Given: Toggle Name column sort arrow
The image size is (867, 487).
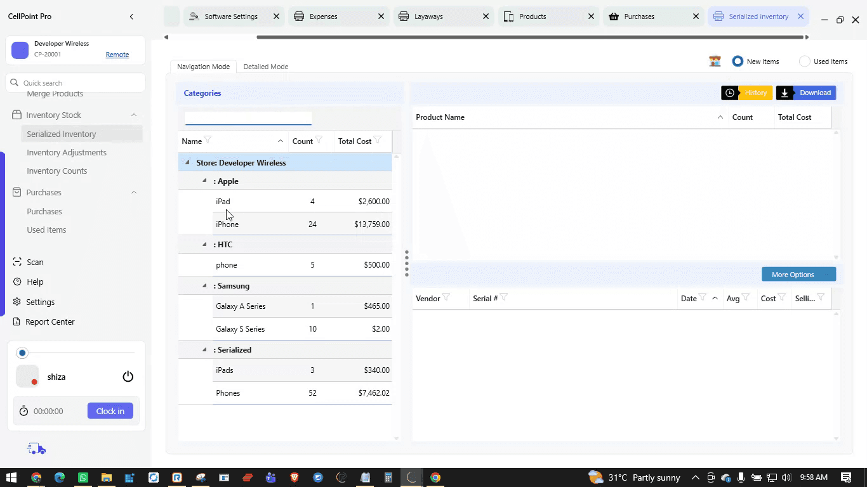Looking at the screenshot, I should tap(281, 141).
